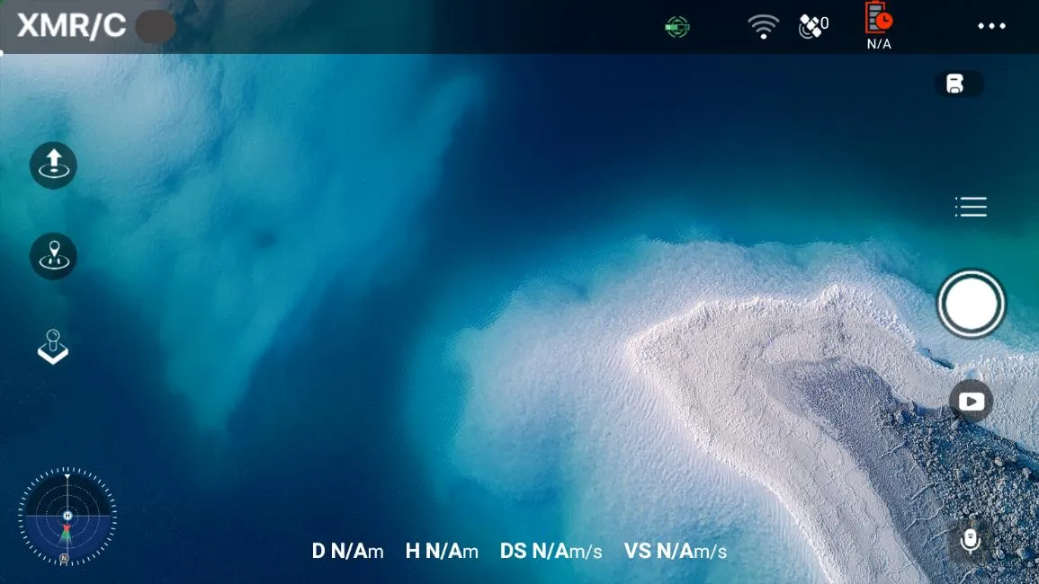
Task: Tap the VS N/A vertical speed readout
Action: click(675, 551)
